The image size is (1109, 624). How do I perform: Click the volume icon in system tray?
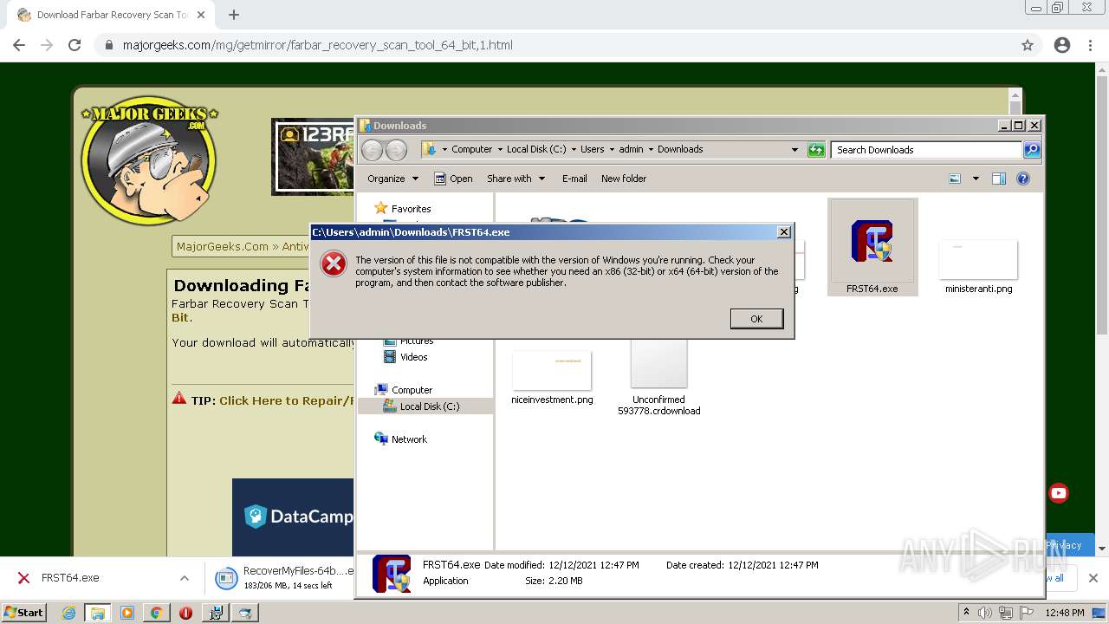(985, 613)
